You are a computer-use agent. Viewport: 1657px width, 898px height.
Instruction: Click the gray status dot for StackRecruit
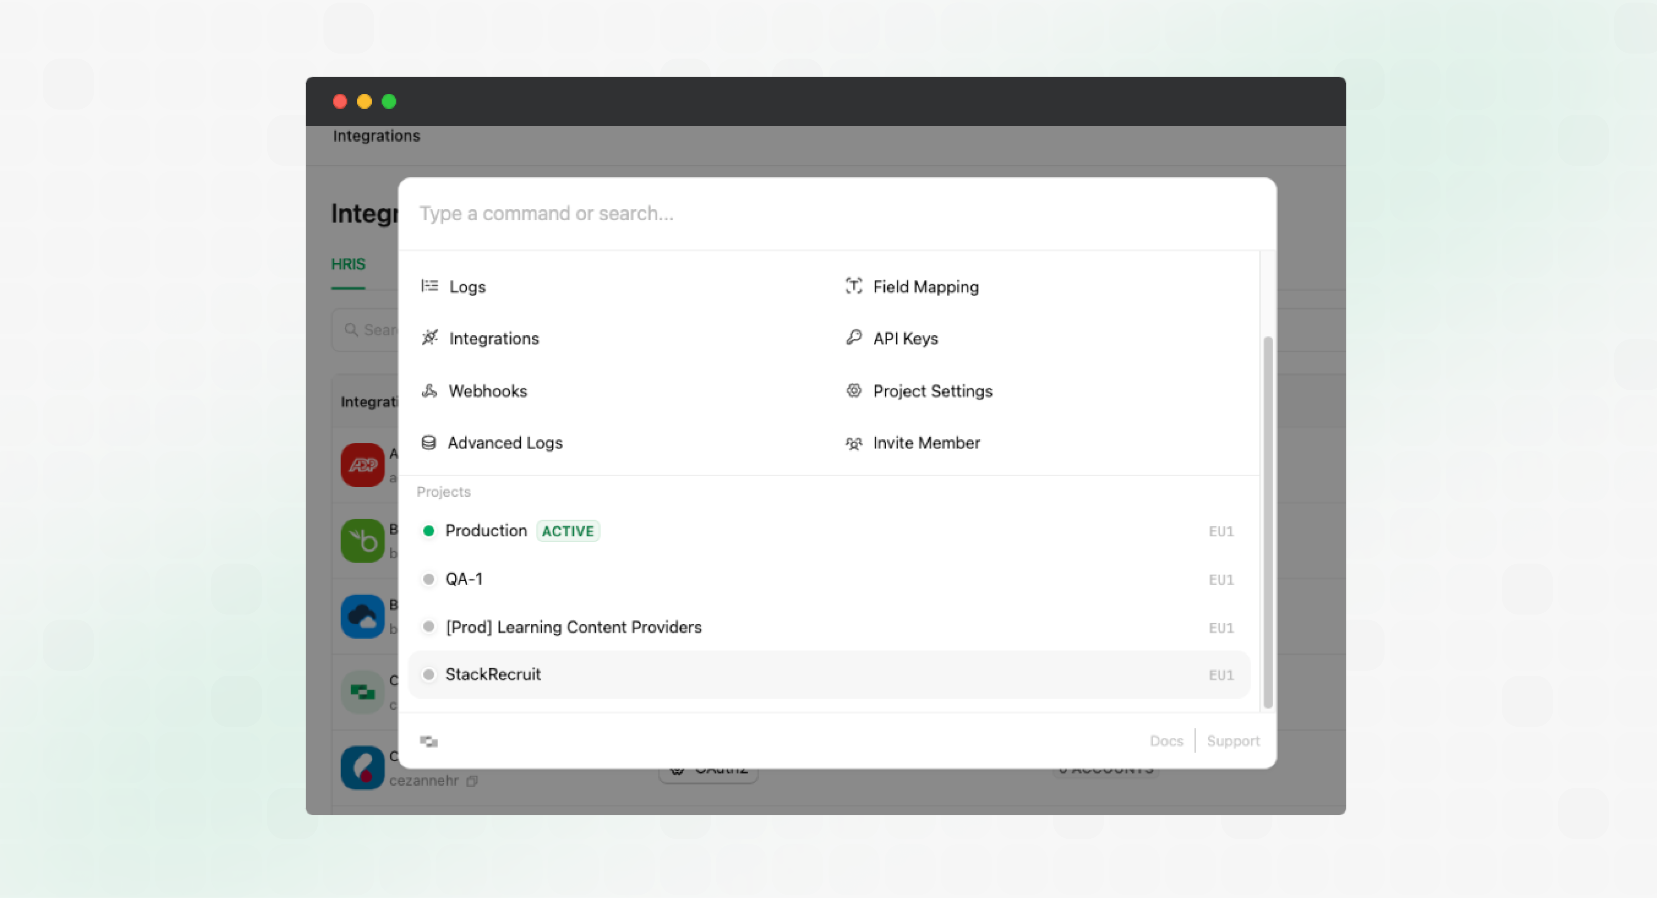click(x=428, y=674)
